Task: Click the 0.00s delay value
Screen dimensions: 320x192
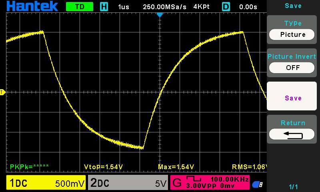Action: click(248, 7)
